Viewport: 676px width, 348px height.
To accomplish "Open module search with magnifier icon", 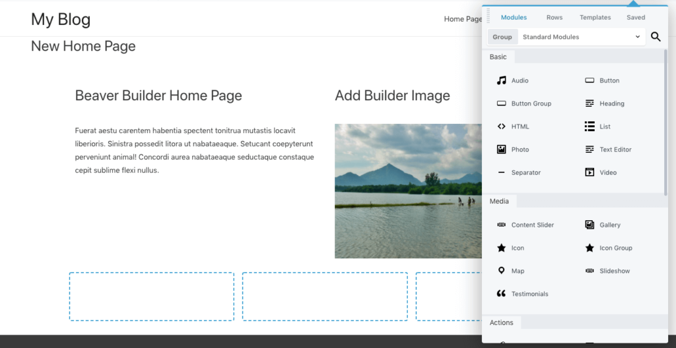I will (656, 37).
